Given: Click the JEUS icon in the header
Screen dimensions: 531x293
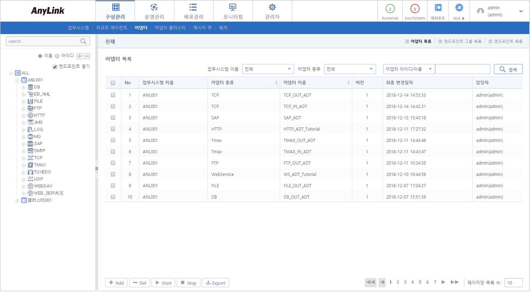Looking at the screenshot, I should [459, 8].
